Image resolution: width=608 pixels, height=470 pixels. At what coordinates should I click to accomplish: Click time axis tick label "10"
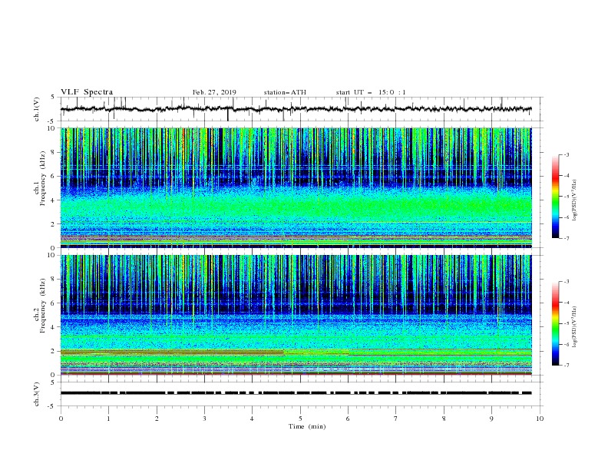[540, 419]
